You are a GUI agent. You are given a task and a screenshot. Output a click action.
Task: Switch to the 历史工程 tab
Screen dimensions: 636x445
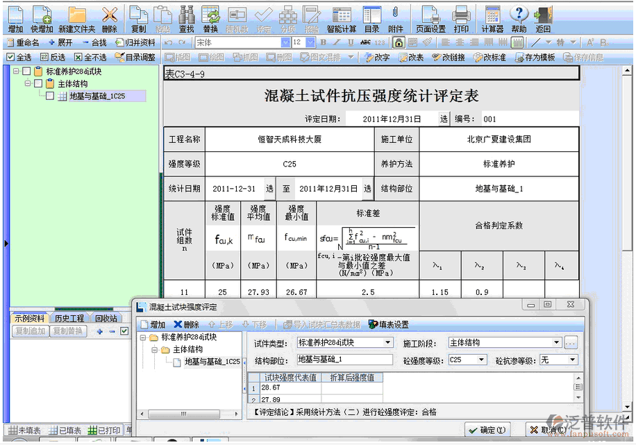click(x=69, y=318)
